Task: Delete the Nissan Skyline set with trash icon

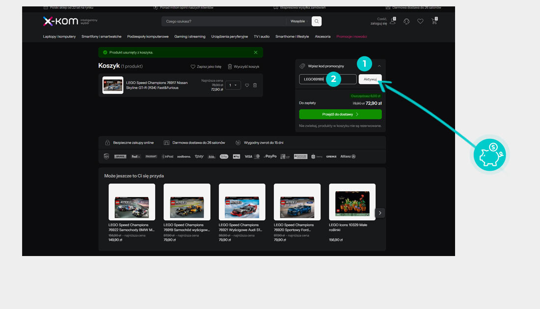Action: coord(255,85)
